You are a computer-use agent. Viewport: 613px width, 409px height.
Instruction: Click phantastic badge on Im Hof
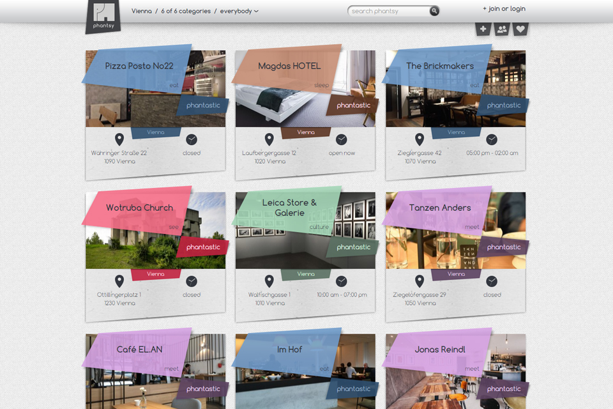click(353, 389)
